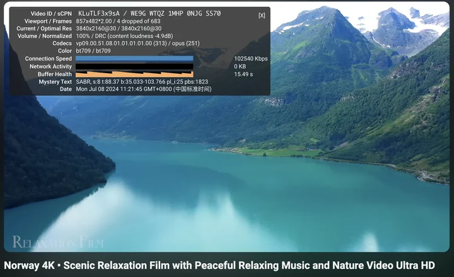Click the 102540 Kbps speed value

(x=251, y=59)
